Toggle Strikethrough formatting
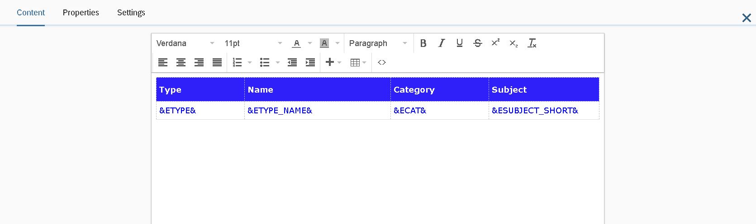This screenshot has height=224, width=756. coord(478,43)
